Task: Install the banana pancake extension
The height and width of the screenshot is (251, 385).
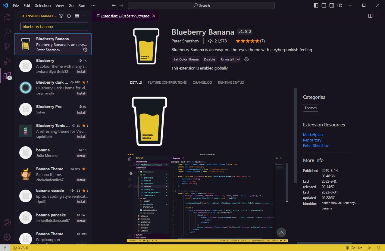Action: click(81, 221)
